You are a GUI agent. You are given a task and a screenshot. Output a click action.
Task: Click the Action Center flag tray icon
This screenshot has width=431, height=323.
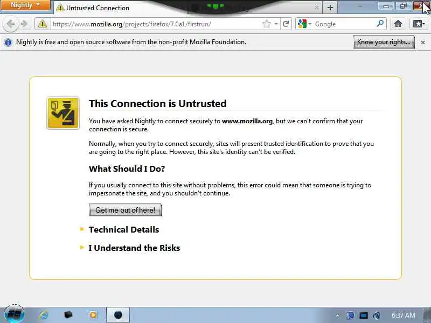[x=351, y=315]
